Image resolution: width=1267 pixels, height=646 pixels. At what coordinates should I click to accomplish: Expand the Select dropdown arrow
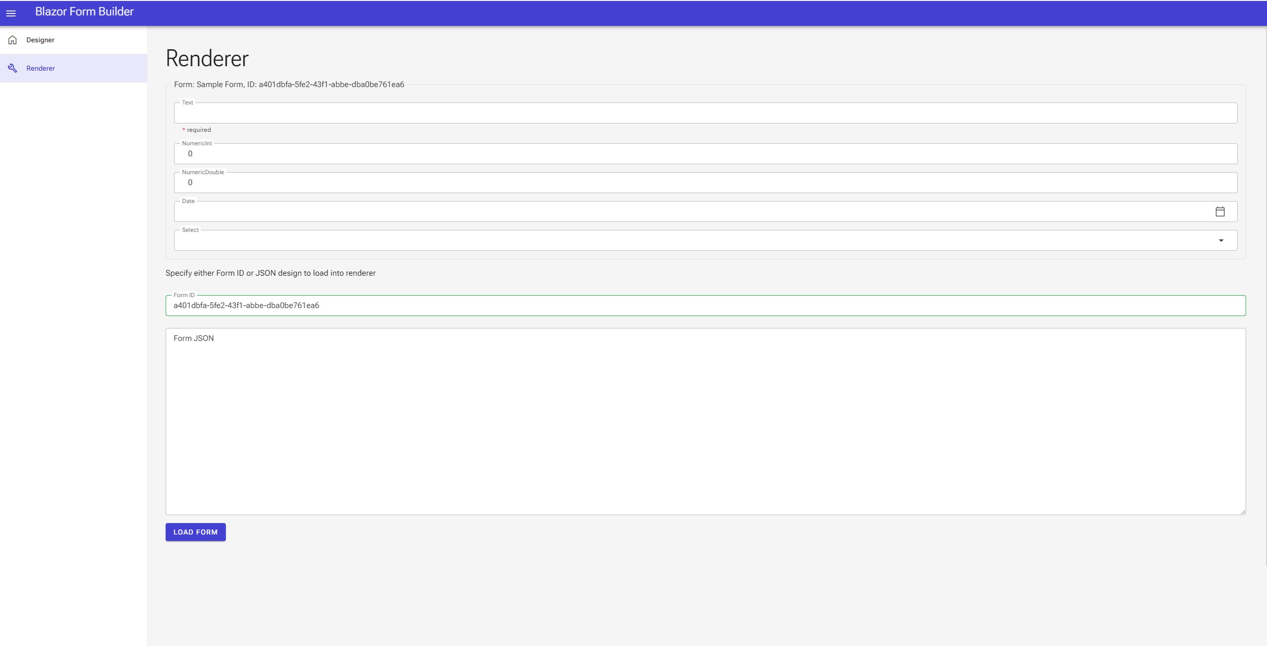(x=1221, y=240)
